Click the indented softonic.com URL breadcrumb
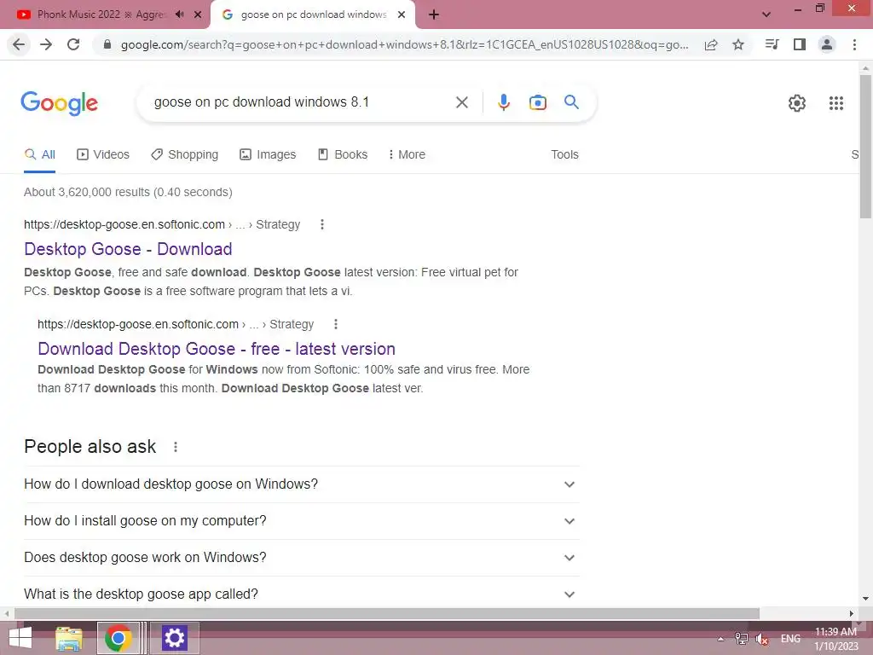This screenshot has height=655, width=873. point(176,324)
